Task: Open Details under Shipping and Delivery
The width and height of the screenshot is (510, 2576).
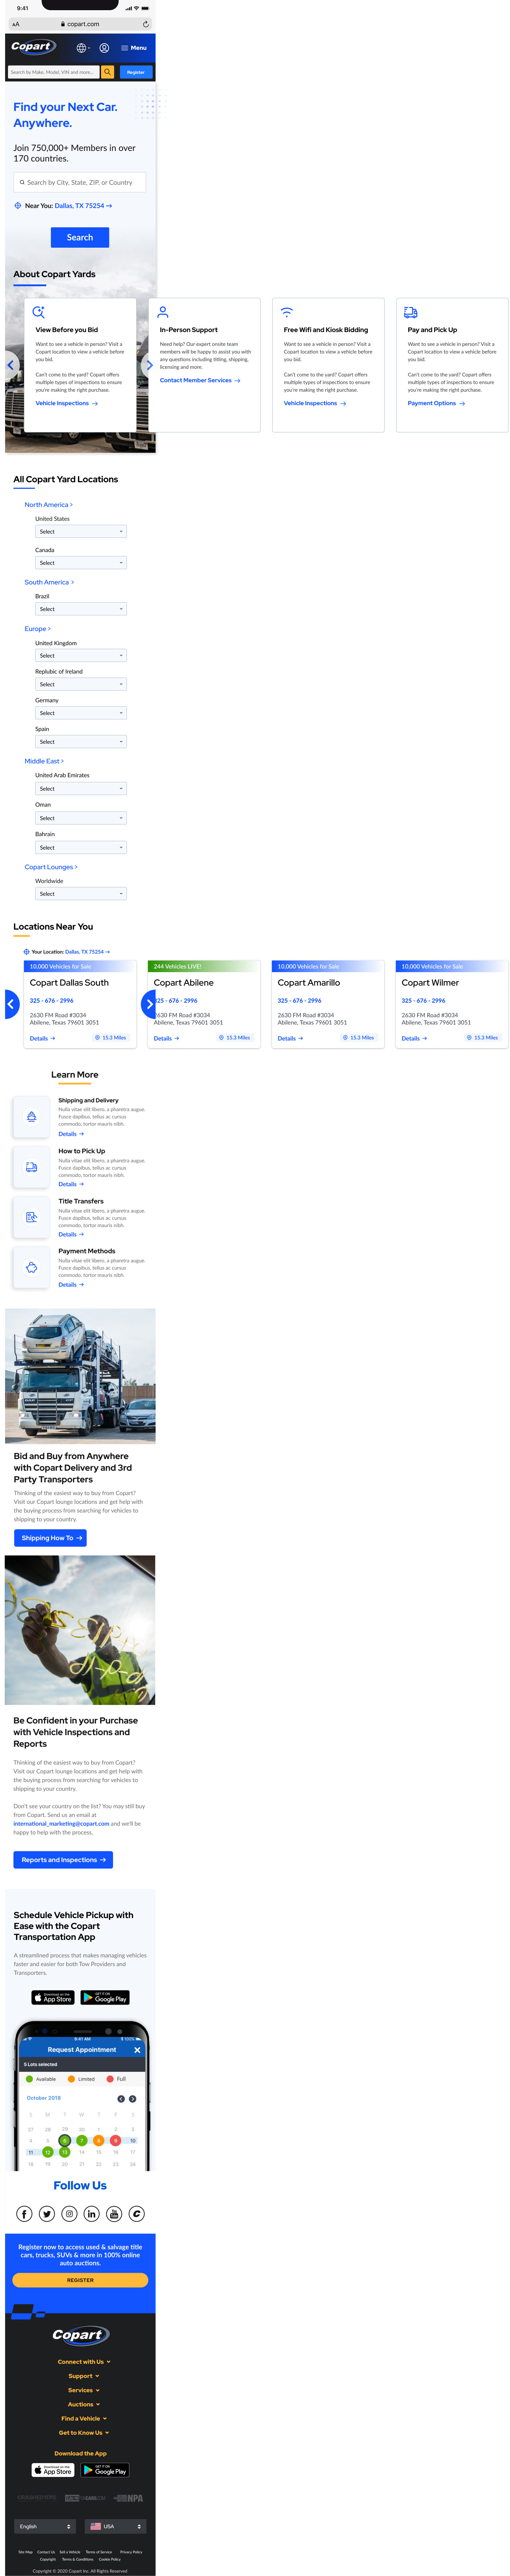Action: [71, 1134]
